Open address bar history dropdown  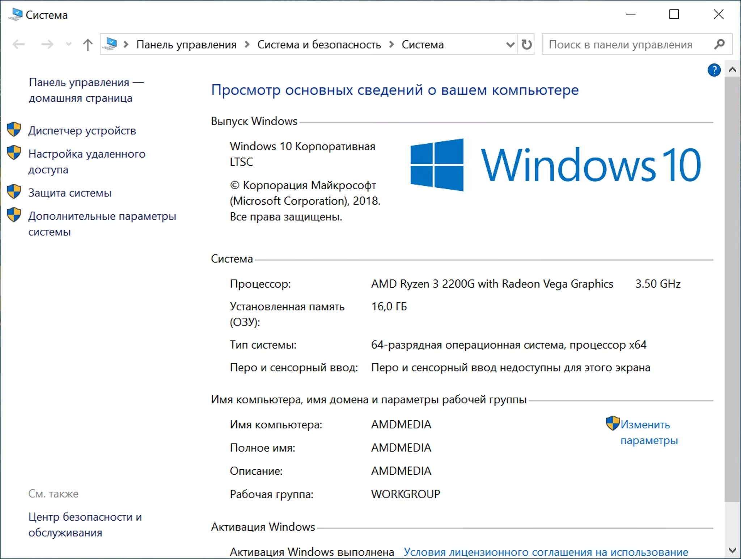point(510,45)
